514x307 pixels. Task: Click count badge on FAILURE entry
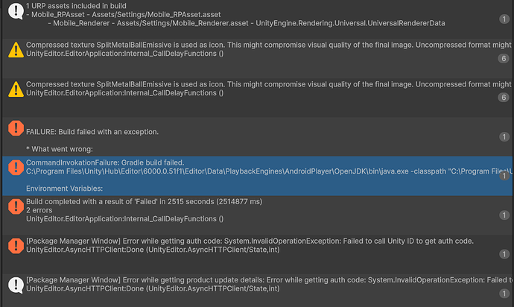point(504,136)
